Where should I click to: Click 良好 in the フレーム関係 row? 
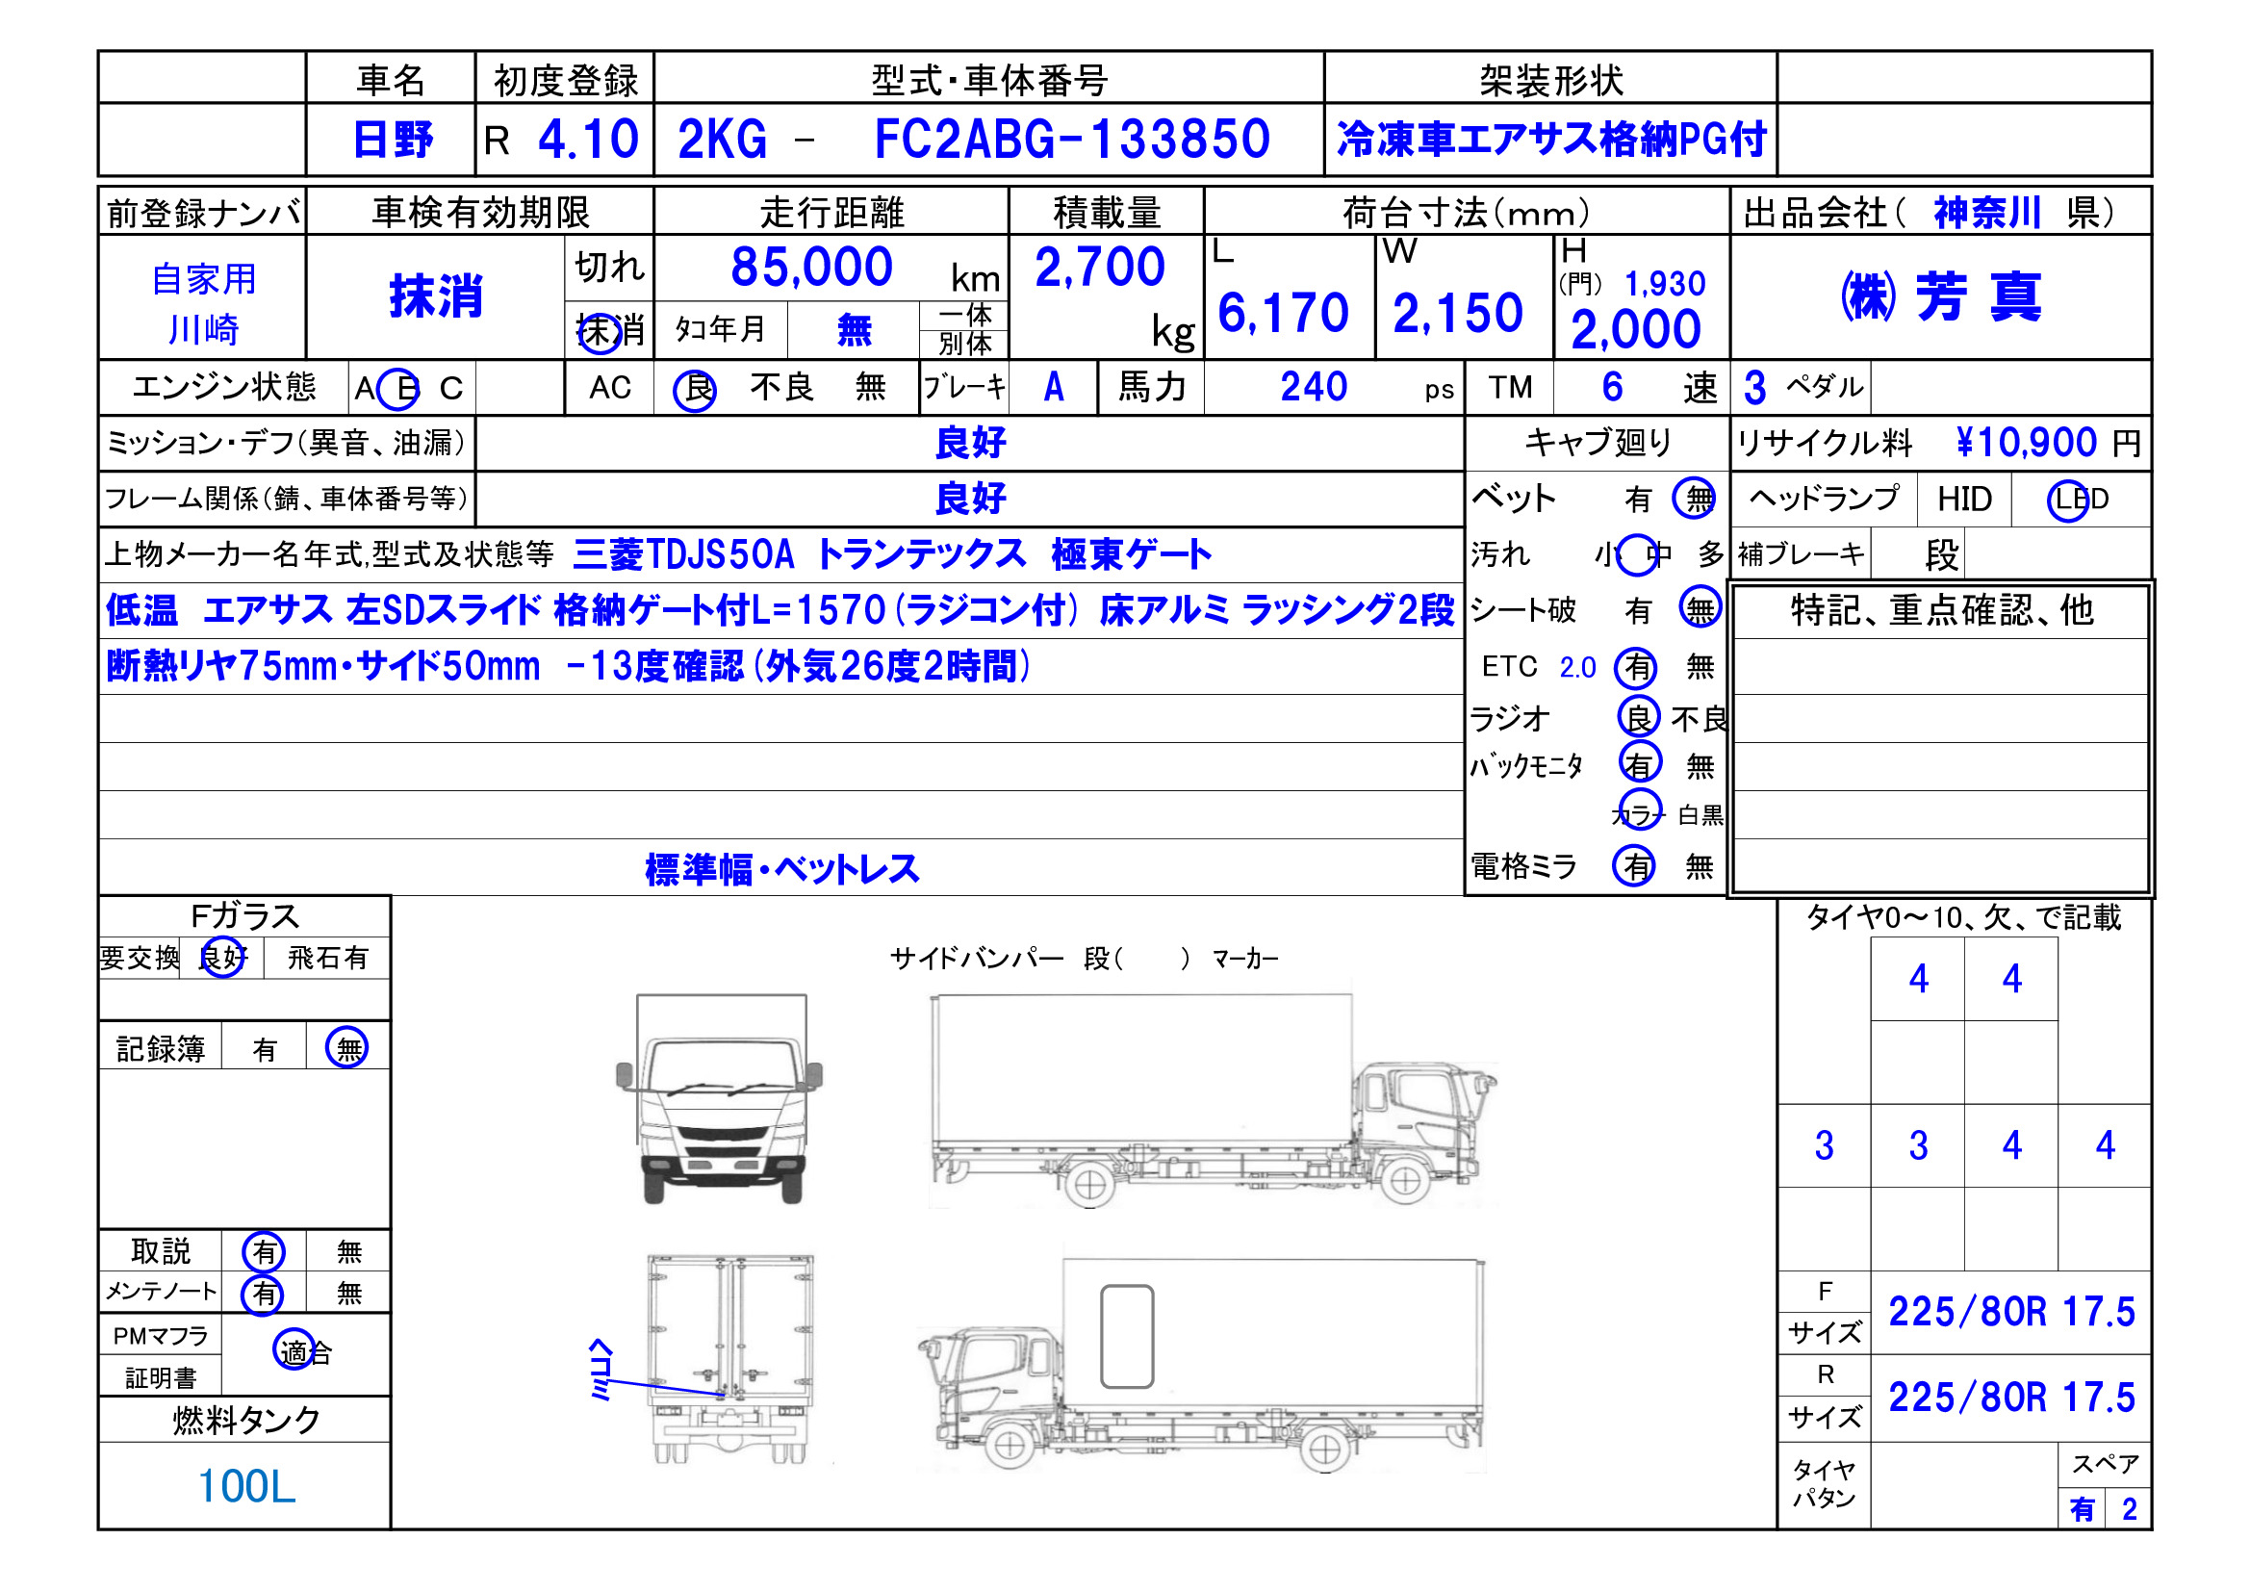970,499
